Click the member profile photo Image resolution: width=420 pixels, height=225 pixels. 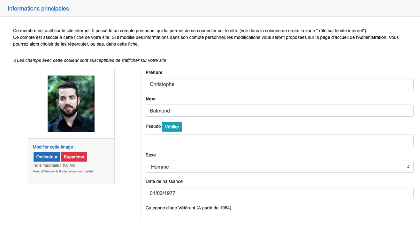pyautogui.click(x=71, y=104)
